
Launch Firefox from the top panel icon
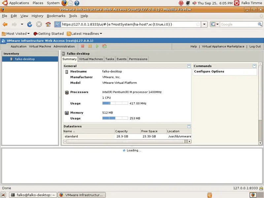64,3
